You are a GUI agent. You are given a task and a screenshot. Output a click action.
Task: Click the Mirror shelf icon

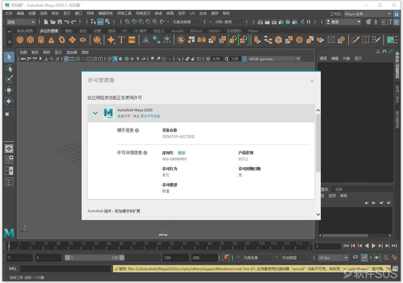tap(202, 40)
